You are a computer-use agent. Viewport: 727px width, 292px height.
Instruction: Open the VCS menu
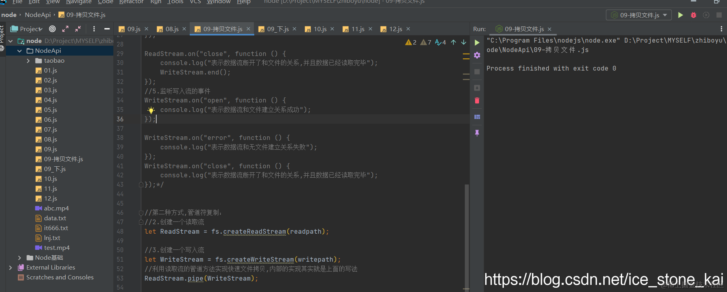(x=195, y=2)
